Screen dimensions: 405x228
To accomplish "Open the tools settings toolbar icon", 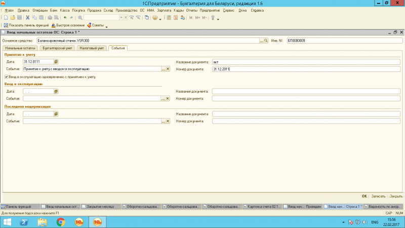I will point(213,18).
